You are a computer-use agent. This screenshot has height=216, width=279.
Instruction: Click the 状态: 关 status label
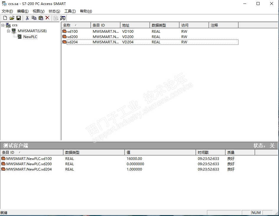264,145
